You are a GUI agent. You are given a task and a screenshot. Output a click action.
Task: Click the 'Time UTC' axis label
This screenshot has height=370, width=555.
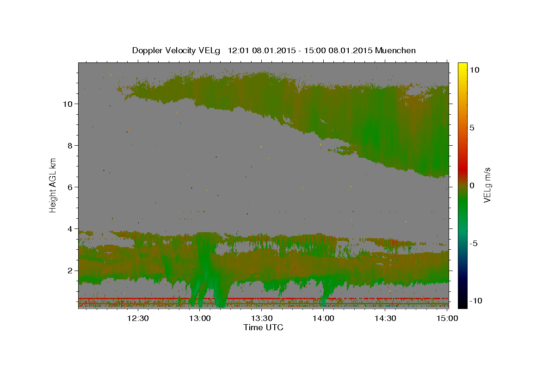263,327
